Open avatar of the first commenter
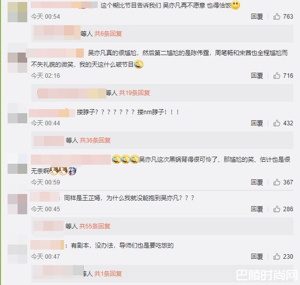300x285 pixels. tap(18, 12)
